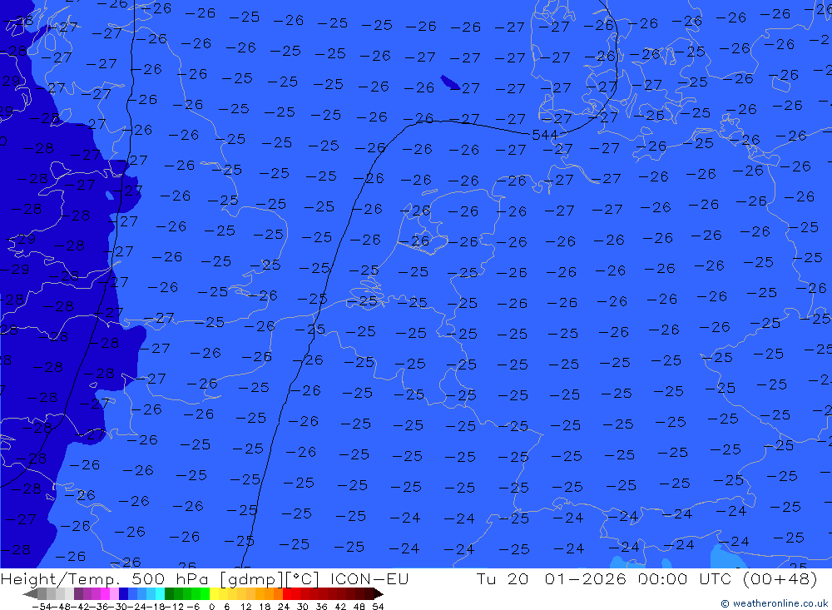Pick the bright red legend swatch
This screenshot has width=832, height=610.
pyautogui.click(x=287, y=594)
